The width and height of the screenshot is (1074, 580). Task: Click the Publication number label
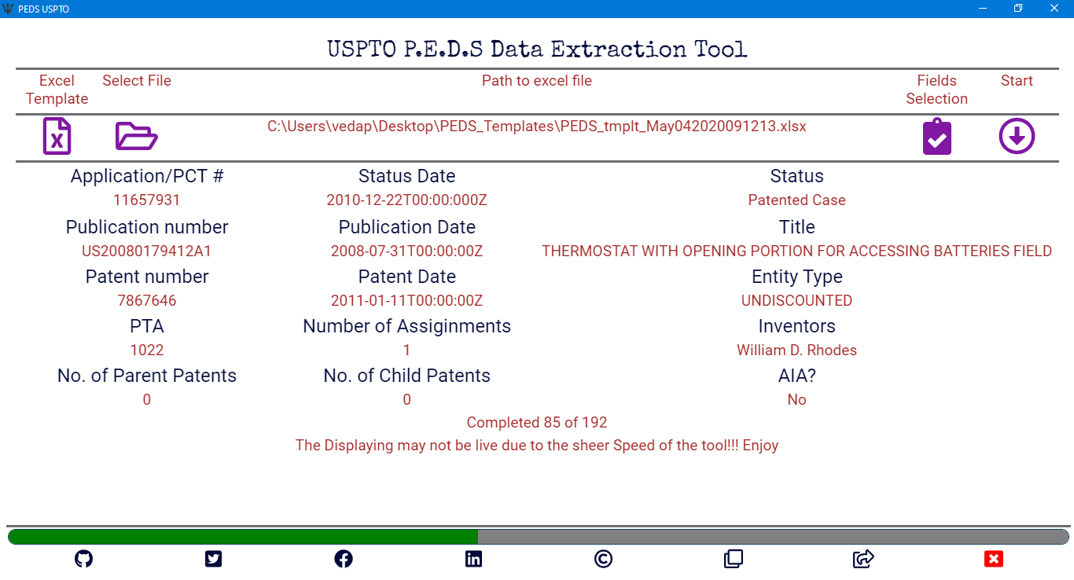click(147, 227)
